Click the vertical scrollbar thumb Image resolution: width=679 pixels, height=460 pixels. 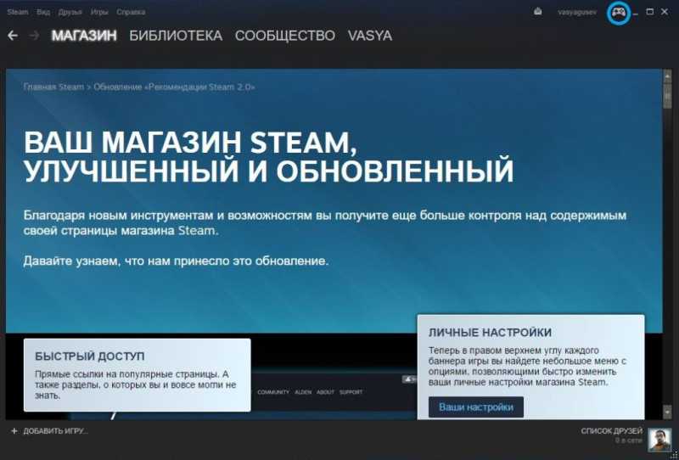[667, 95]
